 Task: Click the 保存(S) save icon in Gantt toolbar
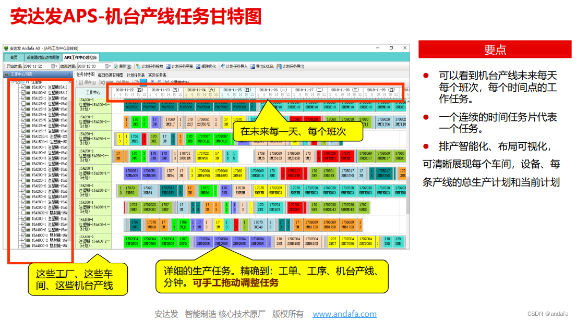click(x=80, y=82)
